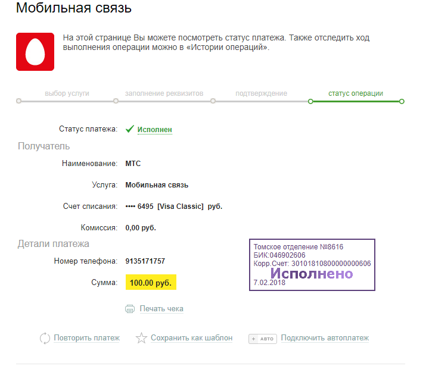Click the Наименование label
429x366 pixels.
pos(89,164)
